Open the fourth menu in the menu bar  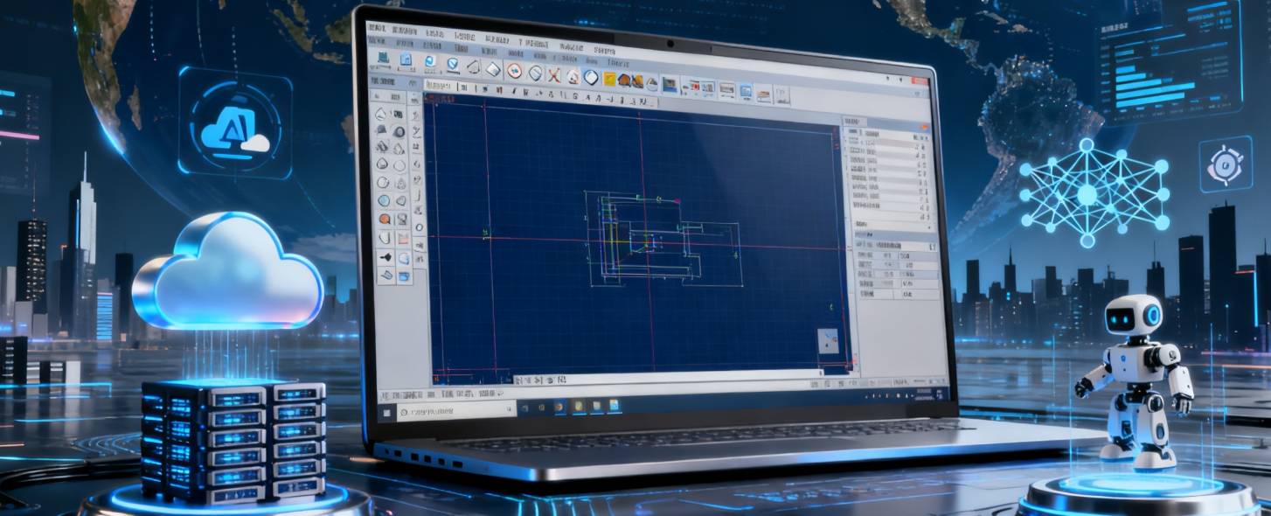(x=464, y=37)
